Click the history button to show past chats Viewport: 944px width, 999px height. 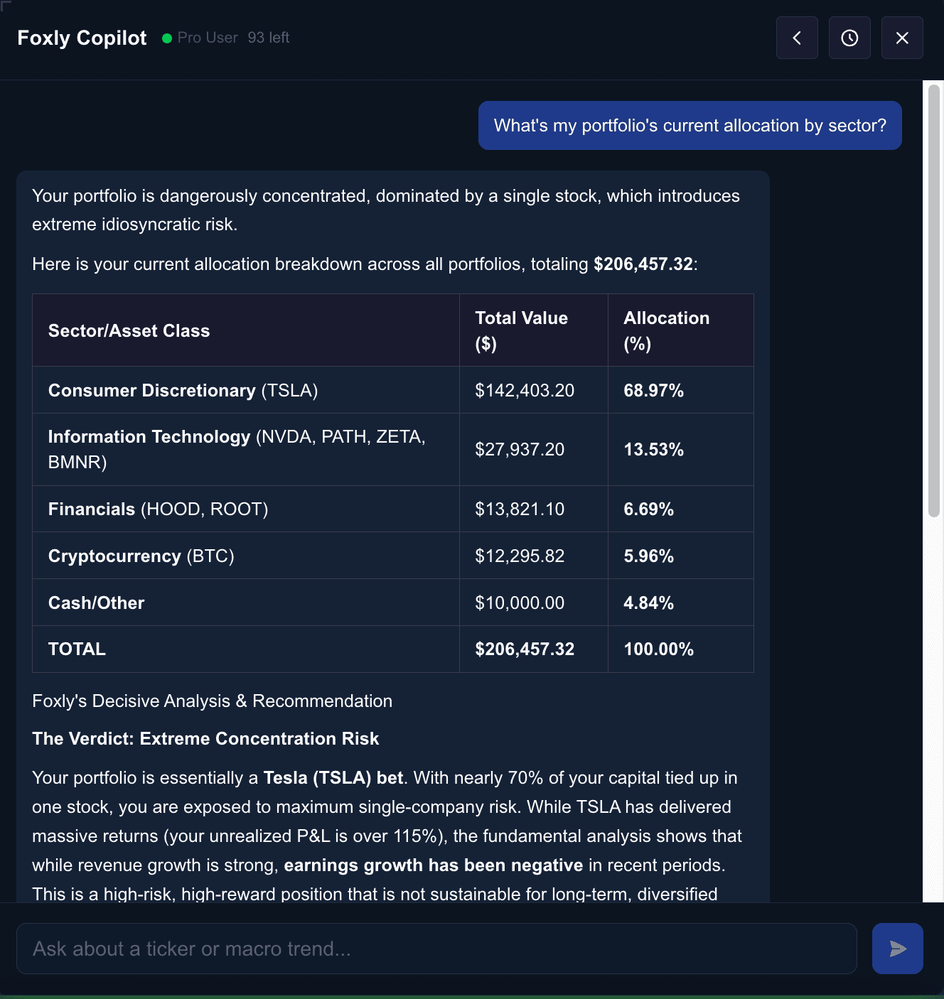(849, 38)
